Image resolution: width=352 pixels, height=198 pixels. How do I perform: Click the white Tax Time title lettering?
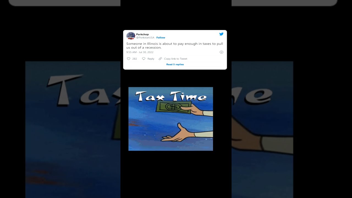171,97
